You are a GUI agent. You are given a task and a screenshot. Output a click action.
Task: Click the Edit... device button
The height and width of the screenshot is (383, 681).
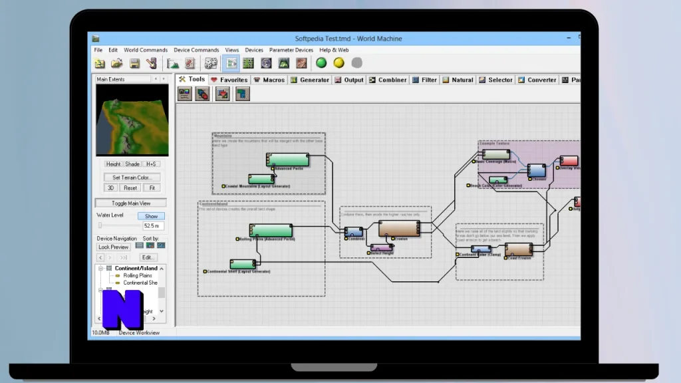(x=147, y=257)
